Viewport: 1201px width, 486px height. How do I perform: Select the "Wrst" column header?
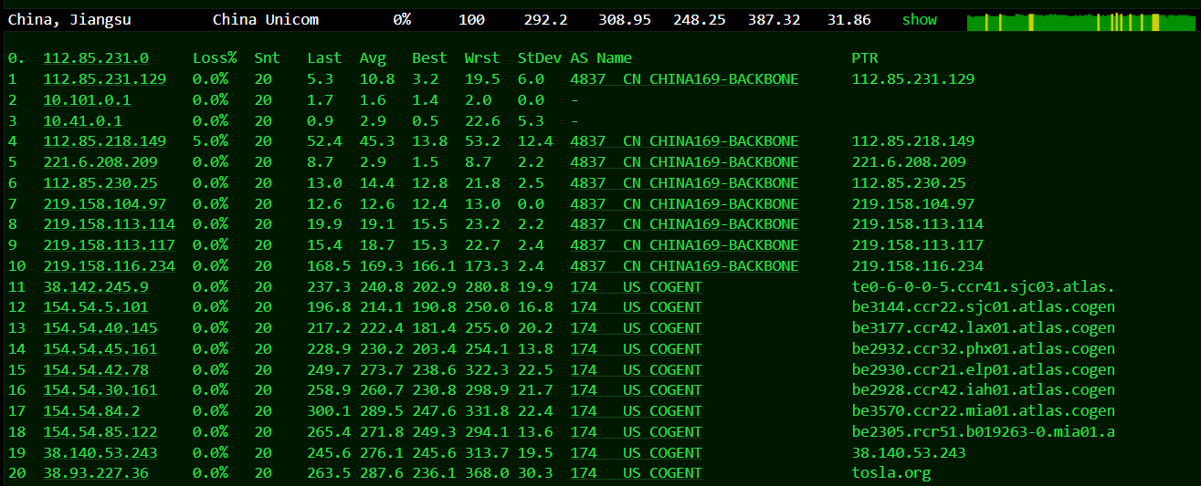pyautogui.click(x=482, y=58)
